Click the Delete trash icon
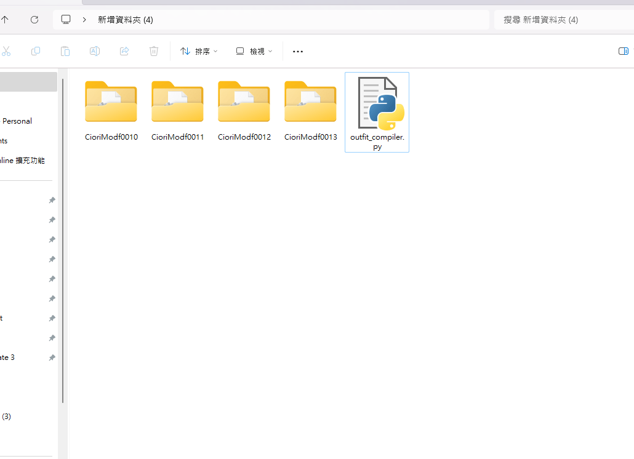The image size is (634, 459). tap(154, 51)
